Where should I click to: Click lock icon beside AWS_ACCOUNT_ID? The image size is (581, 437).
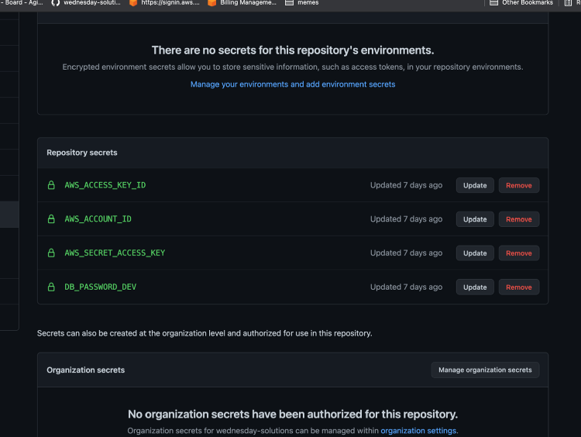pos(51,219)
